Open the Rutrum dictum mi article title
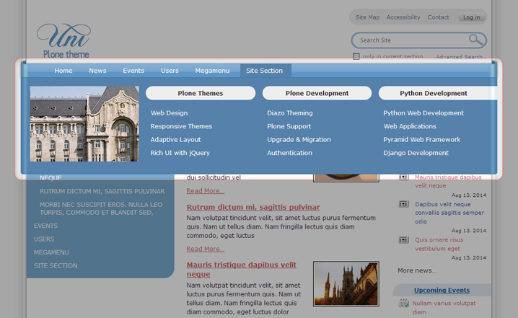518x318 pixels. tap(253, 207)
